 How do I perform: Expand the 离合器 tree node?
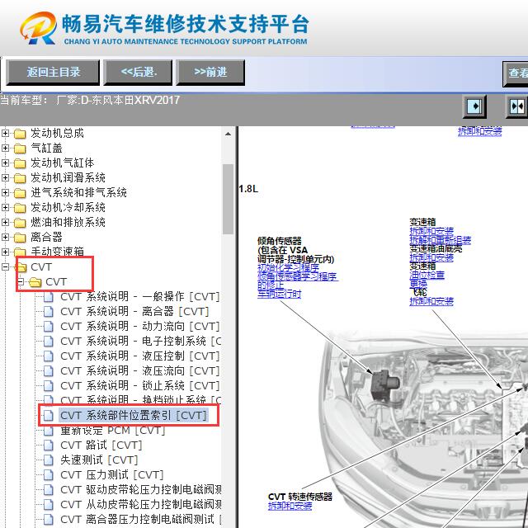click(5, 237)
